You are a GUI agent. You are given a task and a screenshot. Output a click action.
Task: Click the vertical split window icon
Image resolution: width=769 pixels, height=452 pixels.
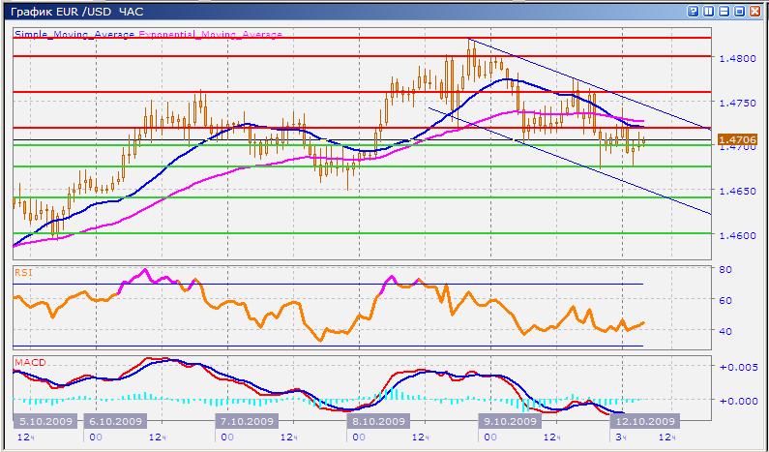[x=708, y=10]
